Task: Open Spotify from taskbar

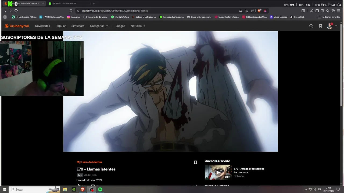Action: 100,190
